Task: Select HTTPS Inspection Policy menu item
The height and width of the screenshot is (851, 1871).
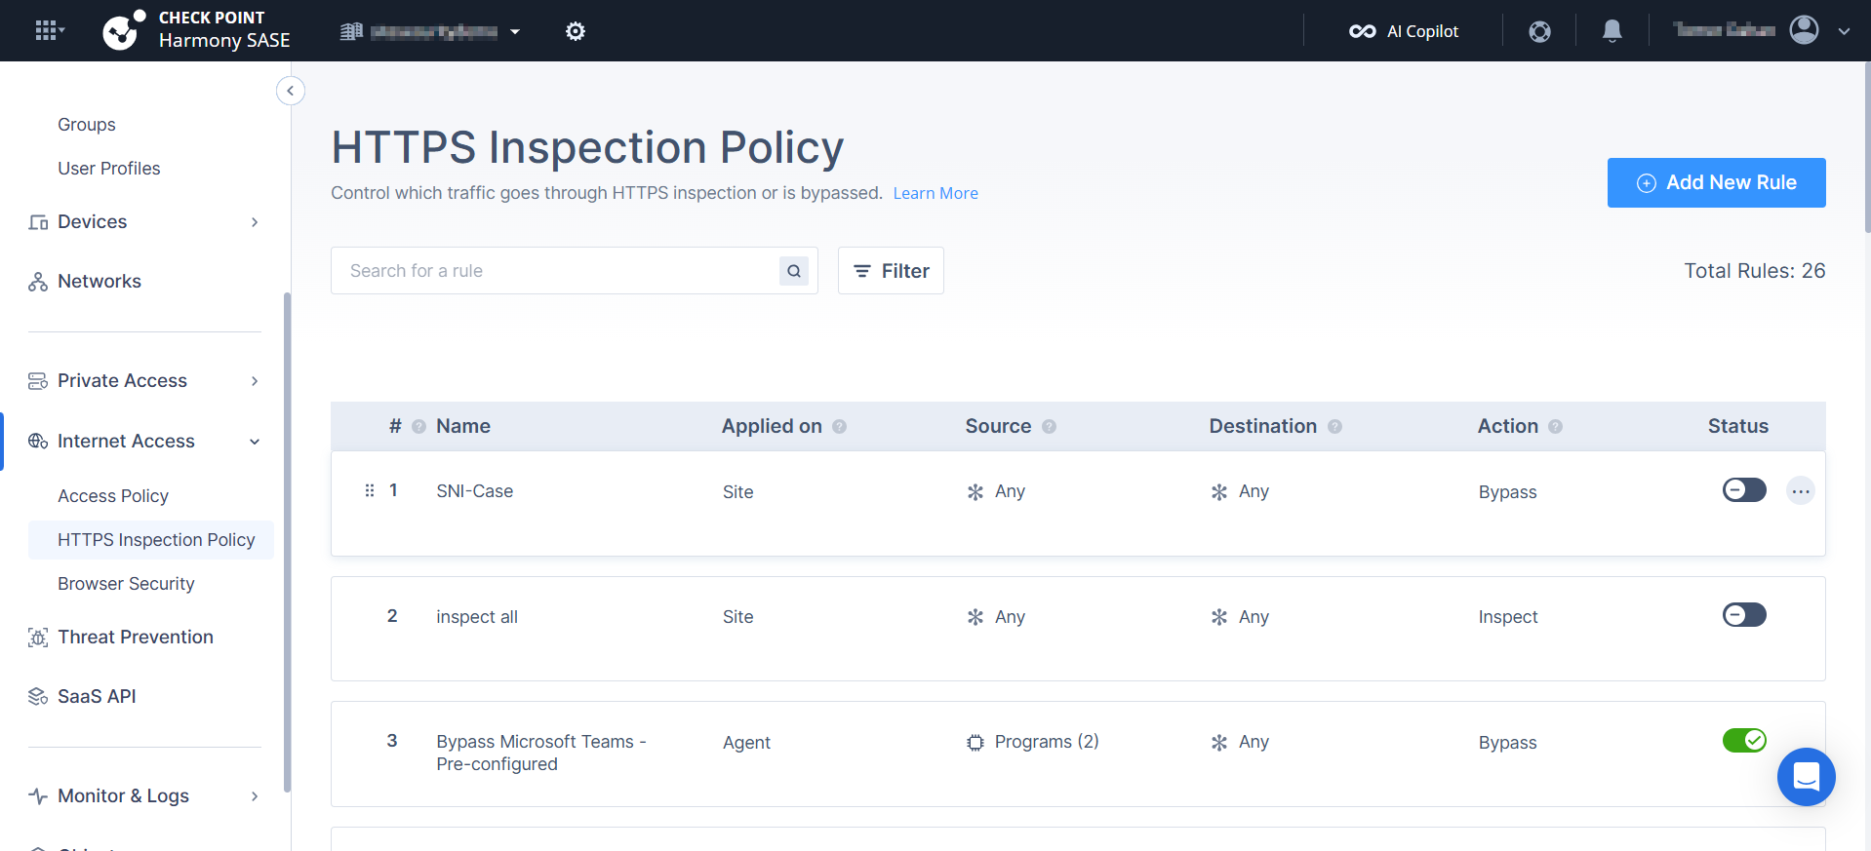Action: [x=151, y=540]
